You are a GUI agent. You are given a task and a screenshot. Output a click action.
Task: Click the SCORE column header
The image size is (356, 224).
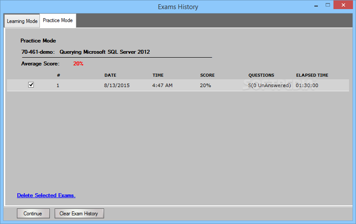(x=207, y=75)
